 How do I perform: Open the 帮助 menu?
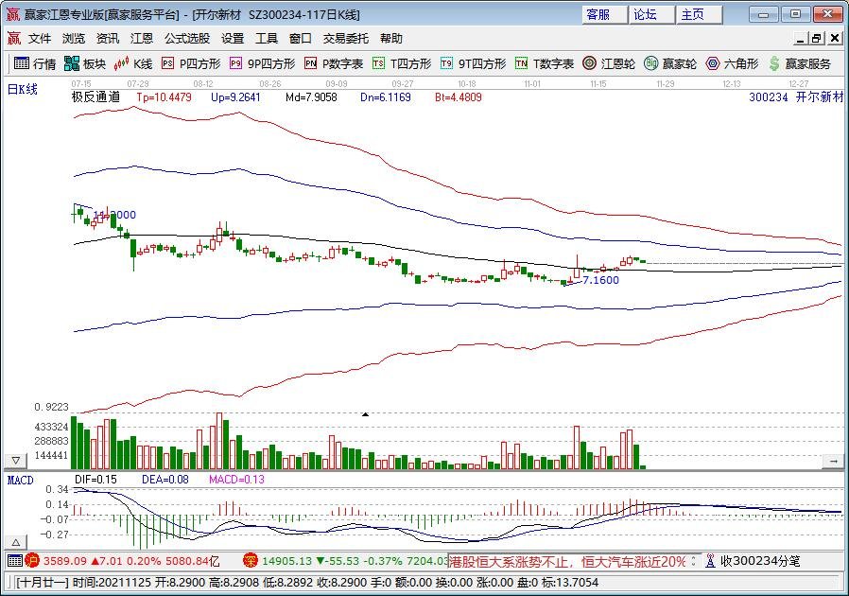[x=390, y=39]
